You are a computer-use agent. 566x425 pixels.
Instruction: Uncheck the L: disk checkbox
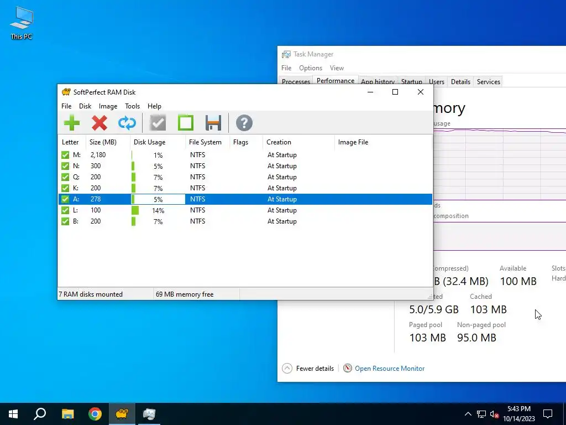tap(65, 210)
